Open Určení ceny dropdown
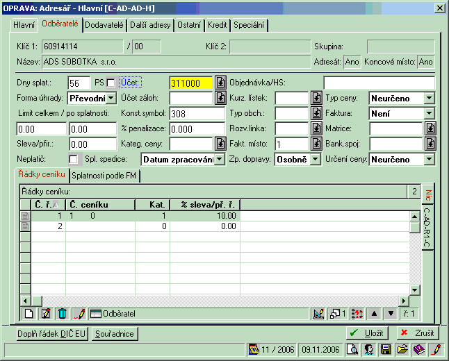The height and width of the screenshot is (361, 449). tap(429, 160)
